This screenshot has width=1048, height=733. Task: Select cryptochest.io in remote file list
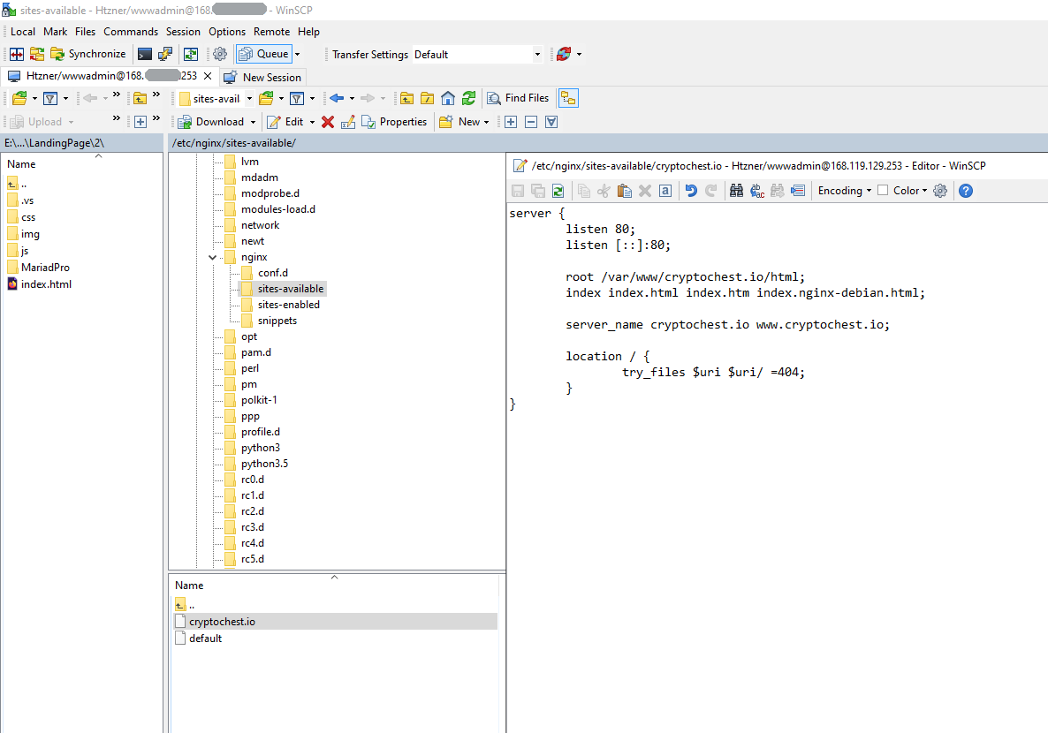[335, 622]
